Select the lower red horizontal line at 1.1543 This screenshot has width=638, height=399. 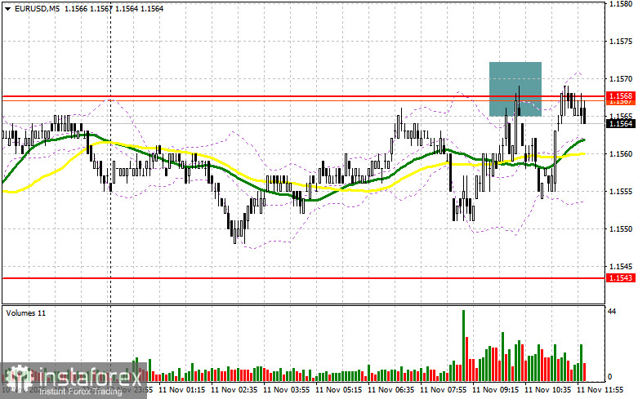[303, 278]
